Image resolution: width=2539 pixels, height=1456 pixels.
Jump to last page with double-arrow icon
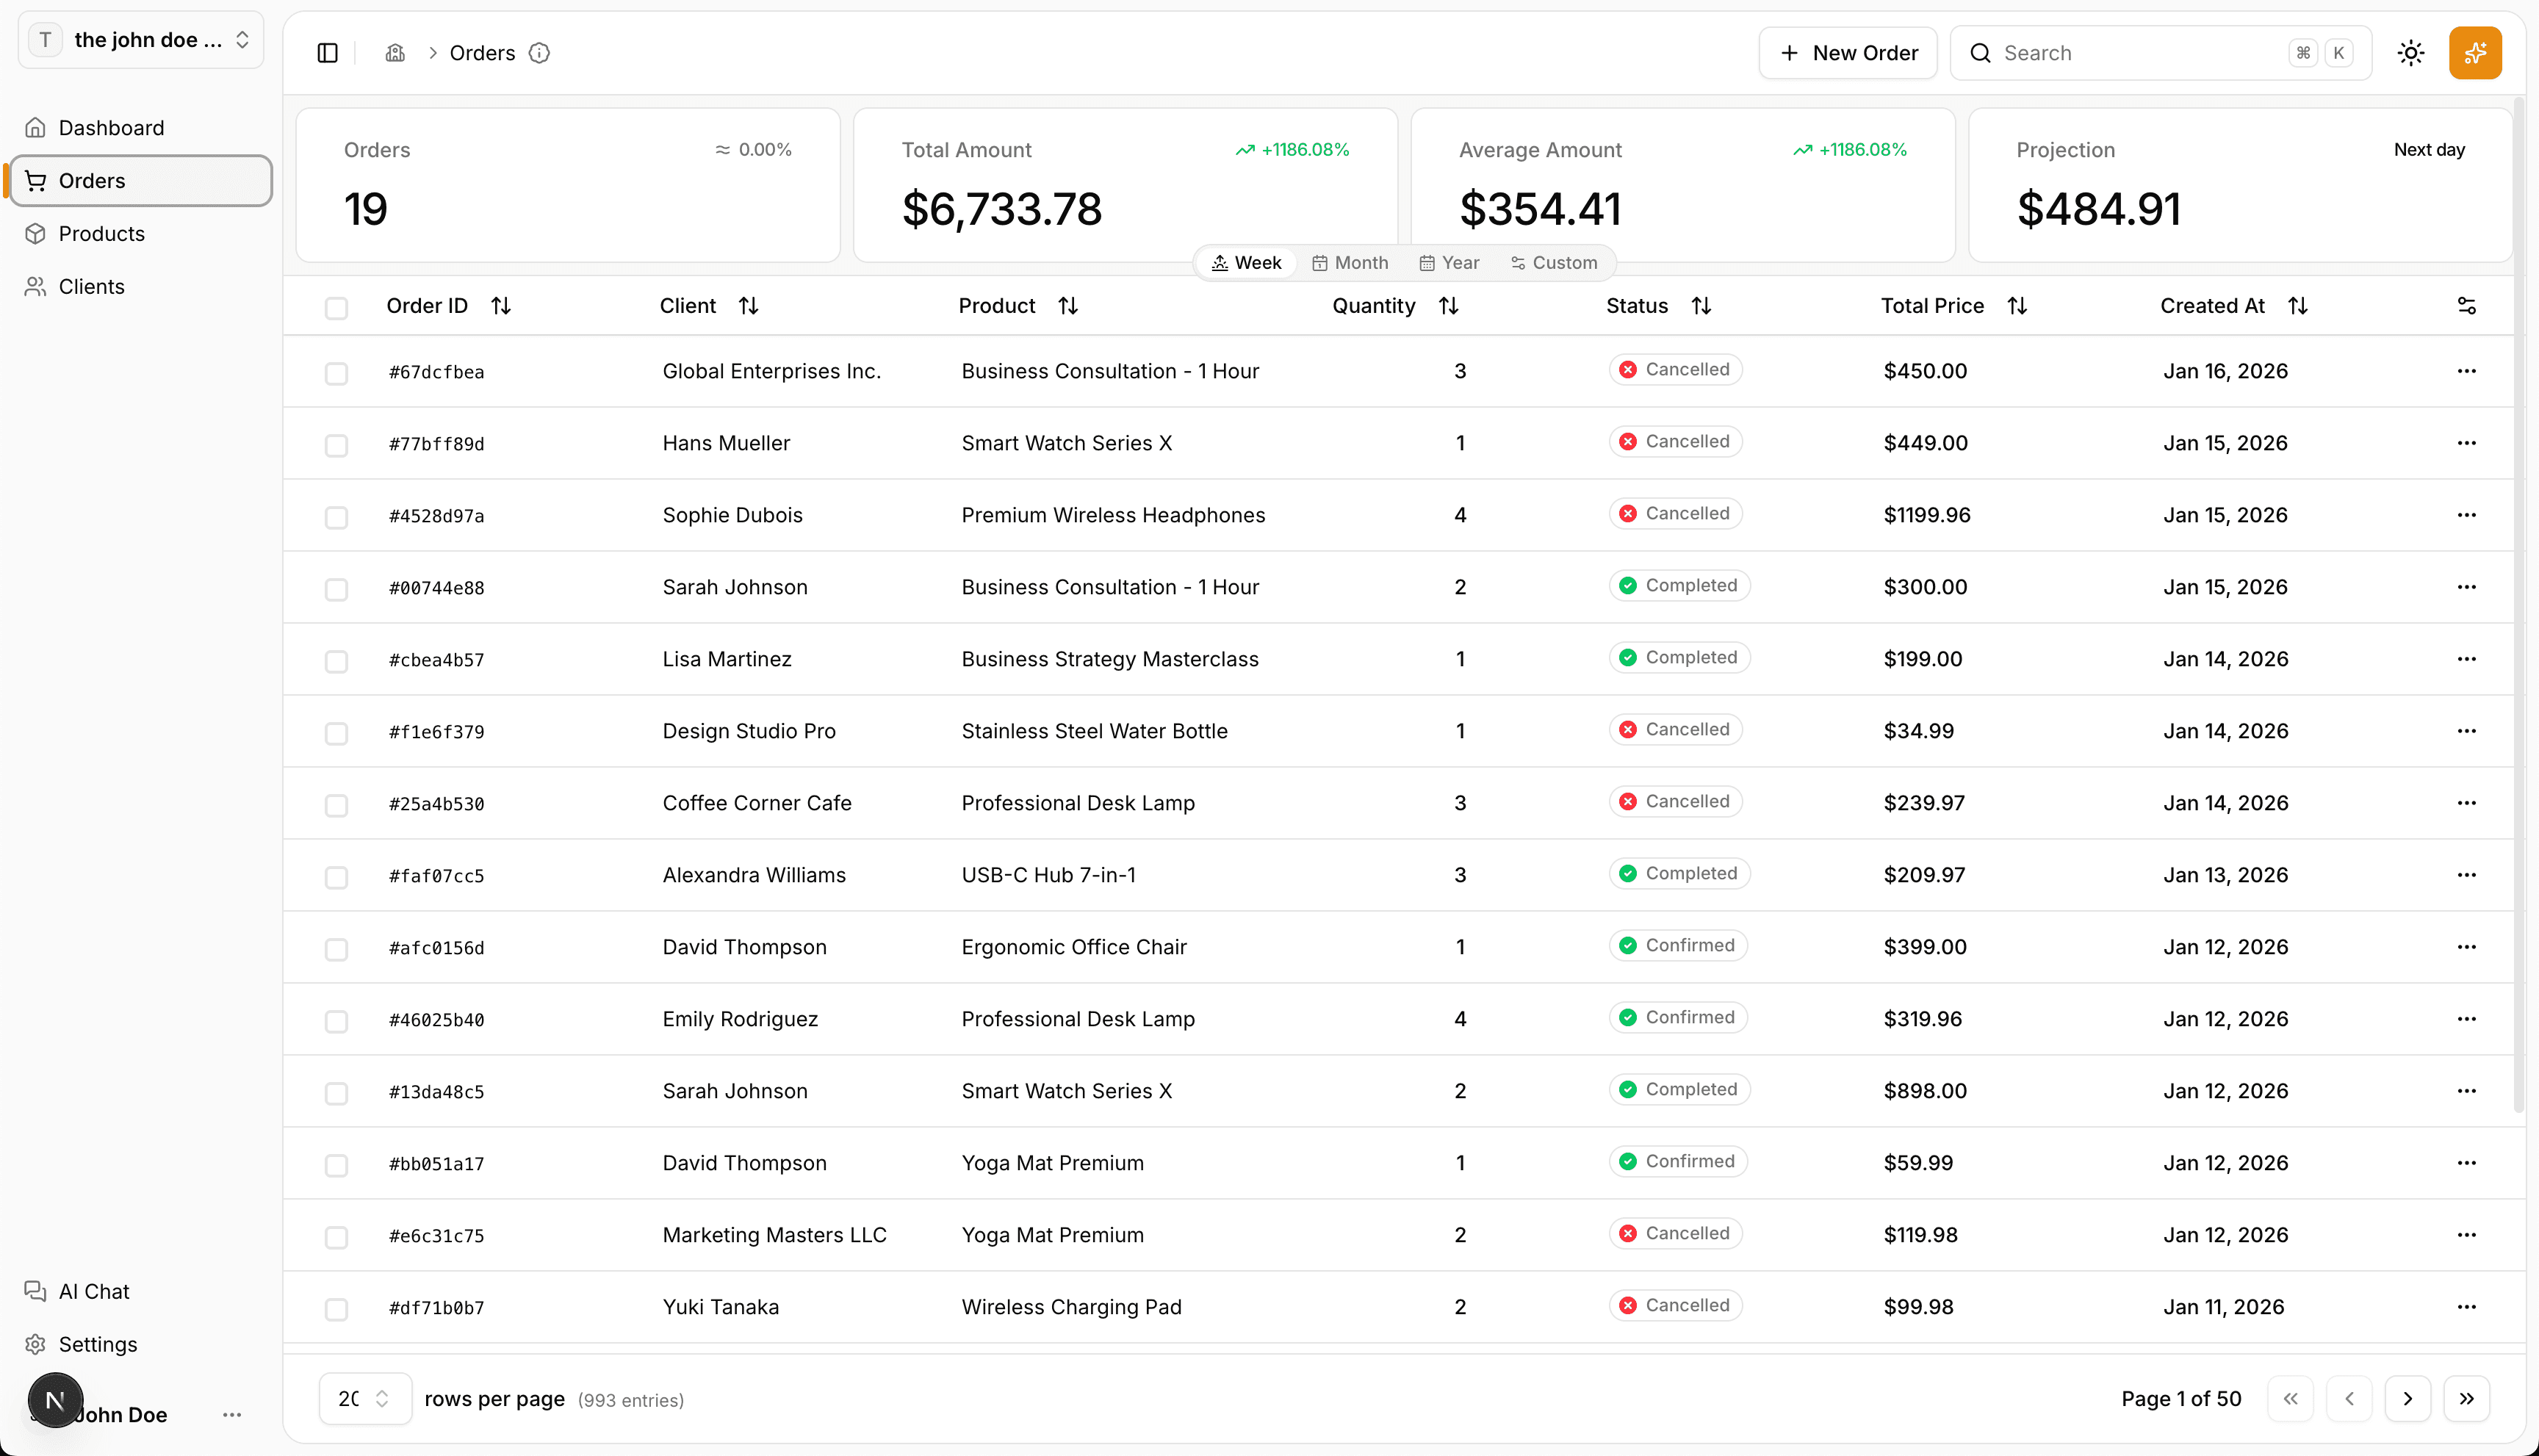2466,1399
